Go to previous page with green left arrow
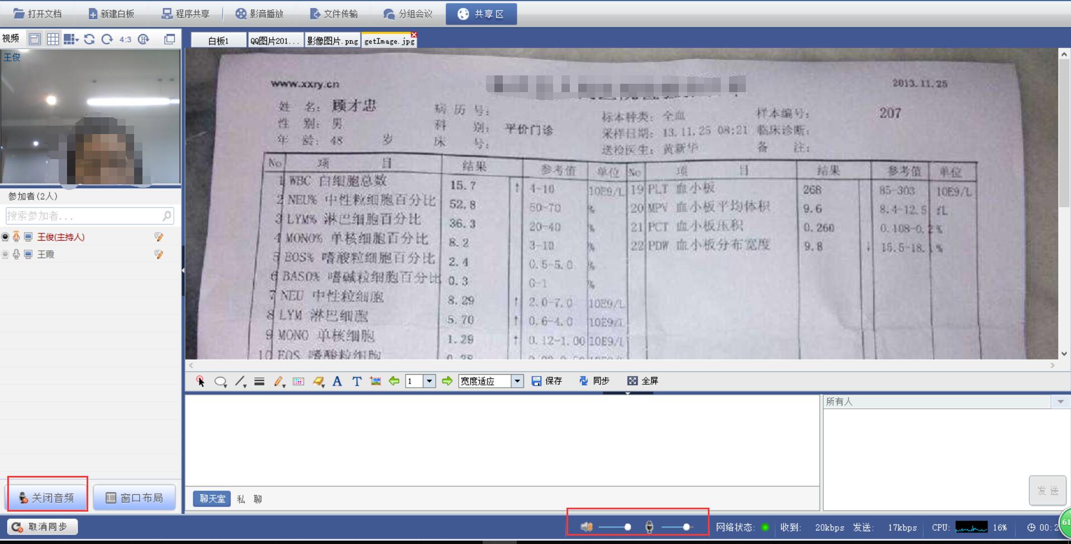1071x544 pixels. pos(394,381)
